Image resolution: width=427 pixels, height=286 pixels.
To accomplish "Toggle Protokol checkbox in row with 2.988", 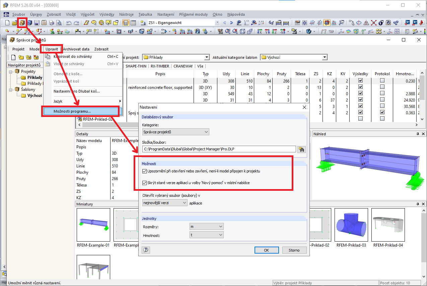I will 382,94.
